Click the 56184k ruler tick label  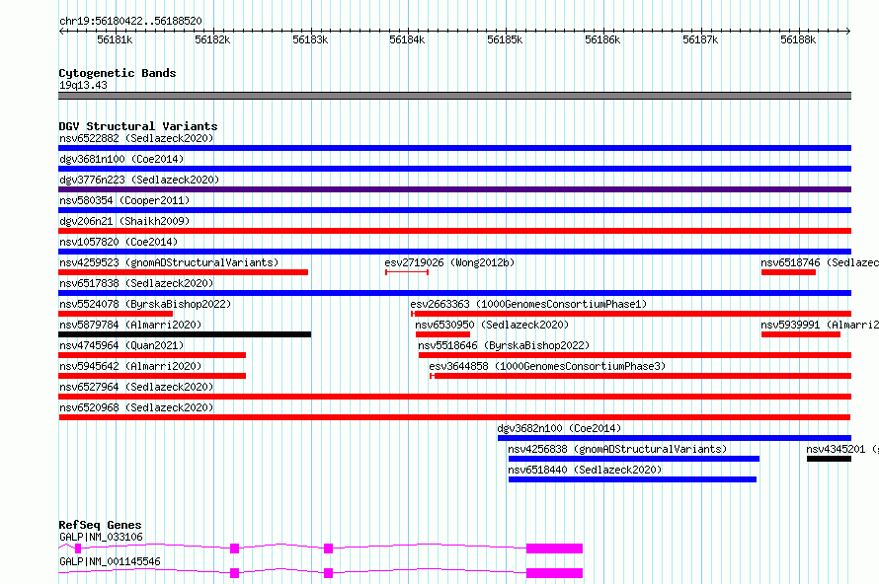407,39
